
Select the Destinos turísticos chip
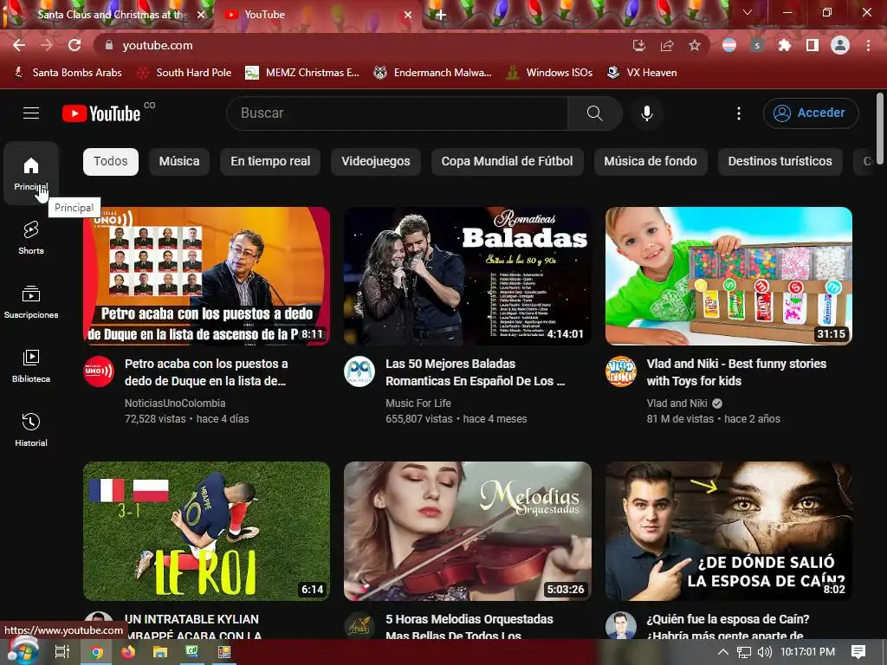click(780, 162)
